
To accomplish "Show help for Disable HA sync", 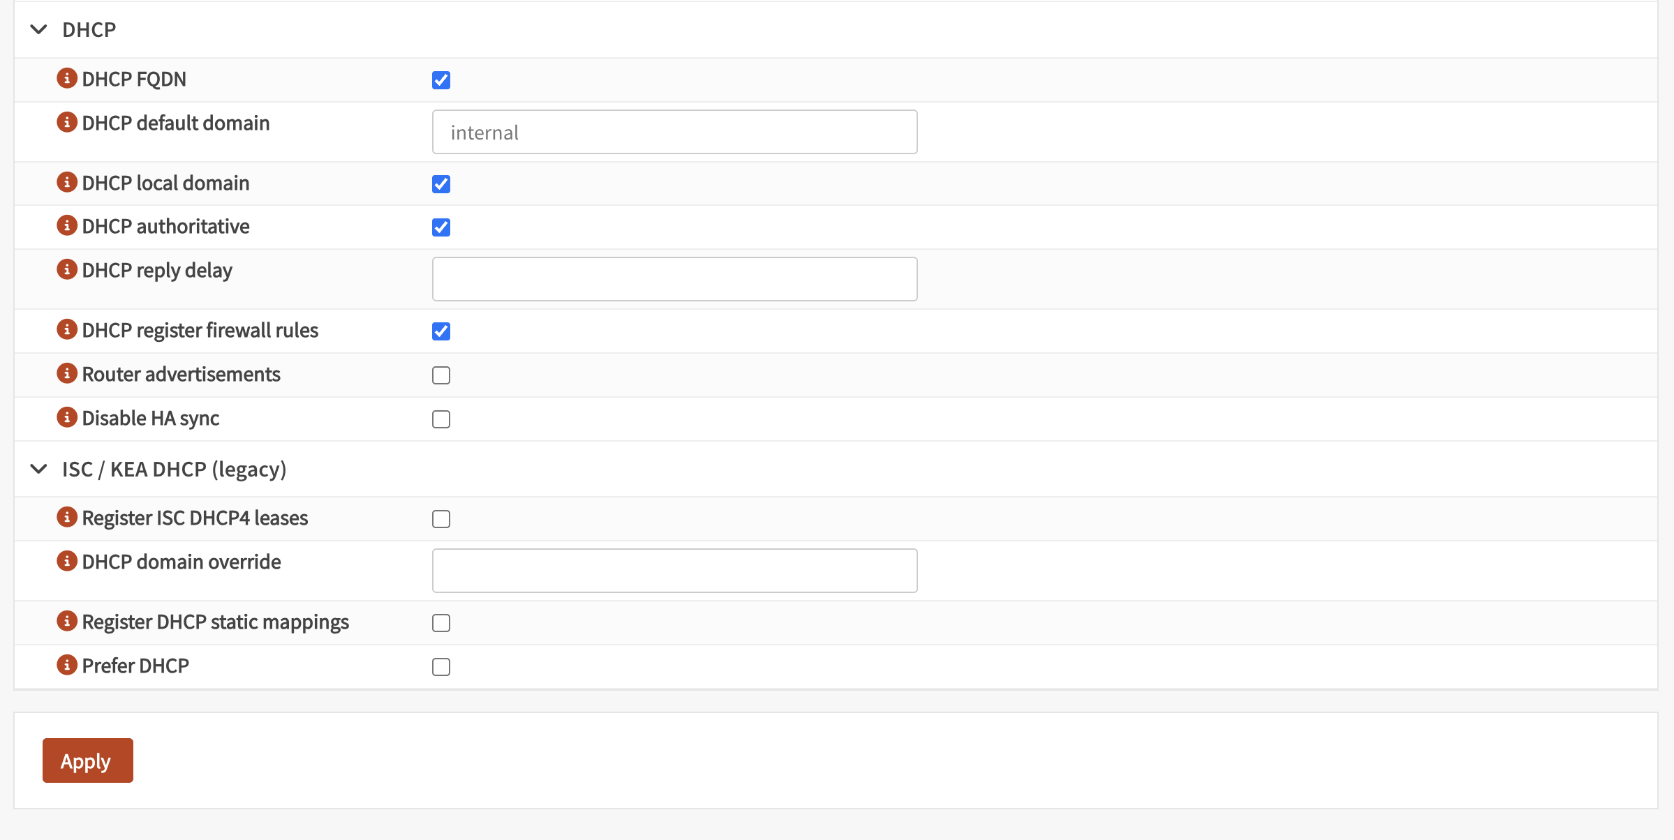I will [66, 417].
